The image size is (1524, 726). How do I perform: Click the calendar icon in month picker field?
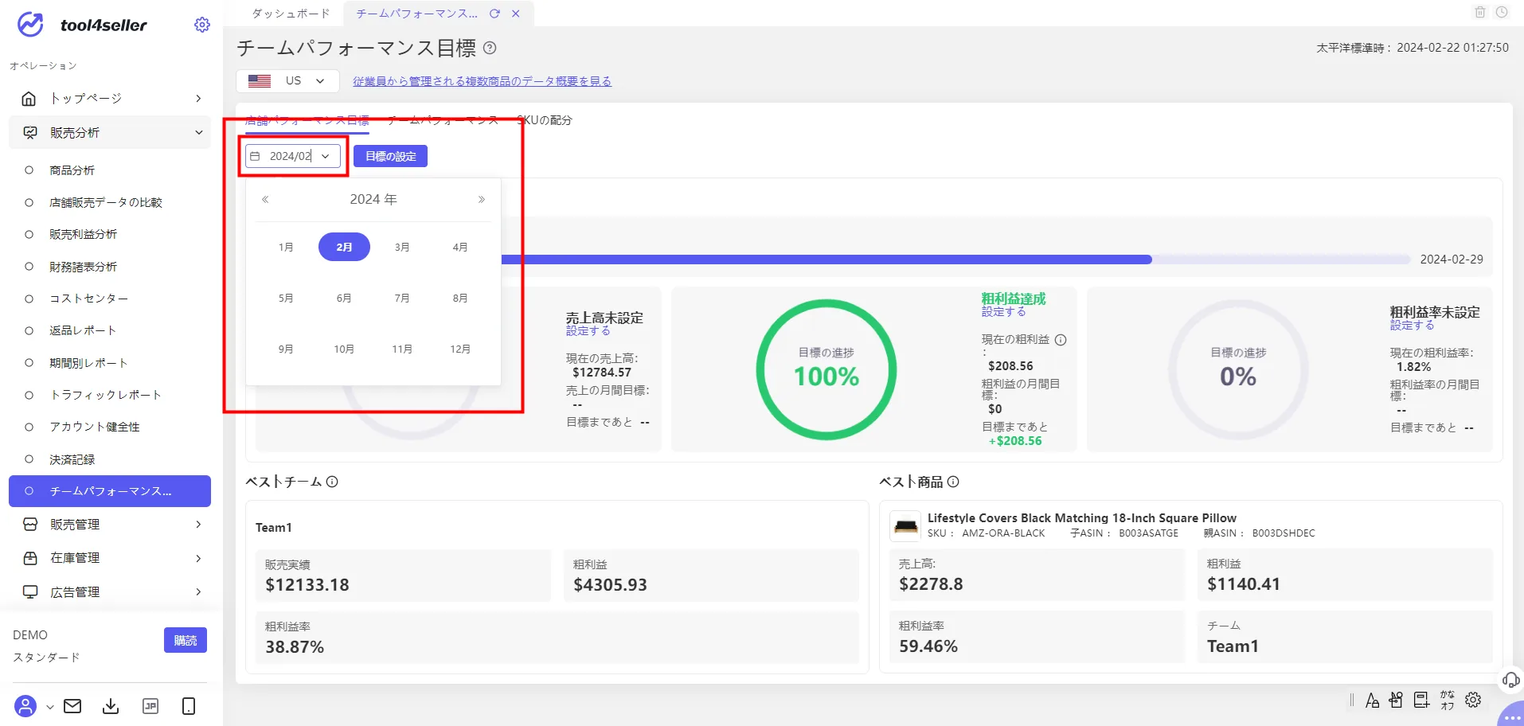255,156
